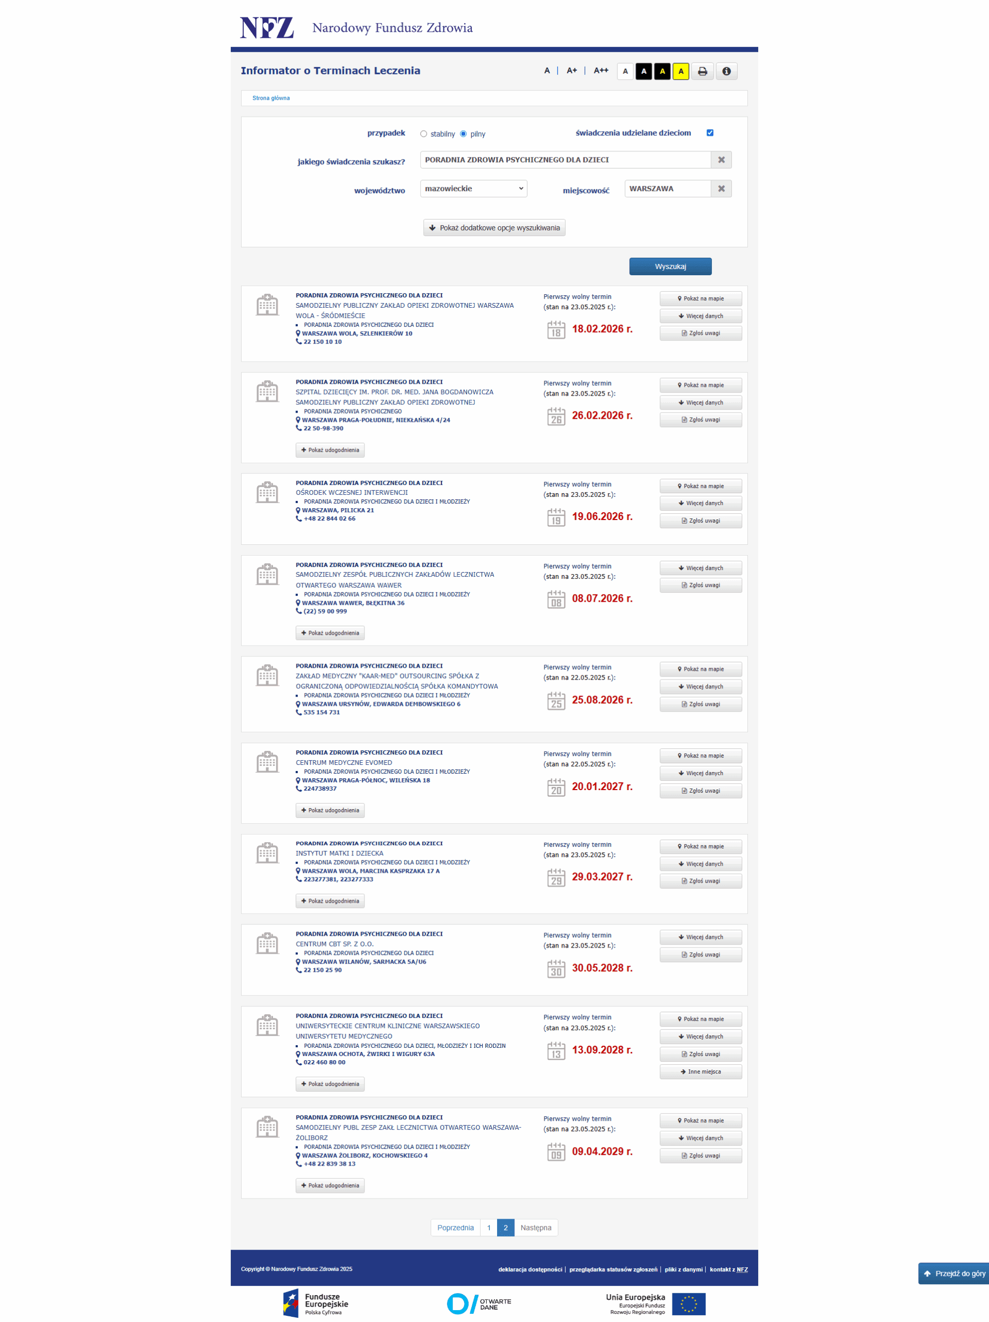
Task: Click the NFZ logo
Action: (267, 27)
